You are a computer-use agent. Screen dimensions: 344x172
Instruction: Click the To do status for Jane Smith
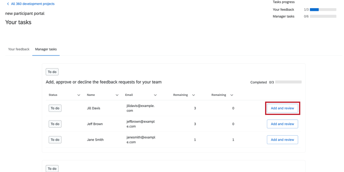pos(55,140)
